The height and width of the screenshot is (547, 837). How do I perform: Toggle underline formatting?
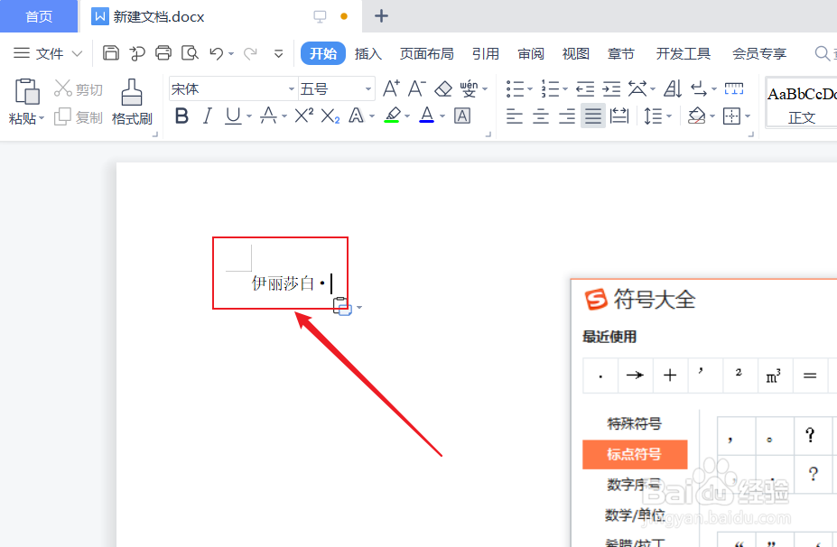point(232,116)
